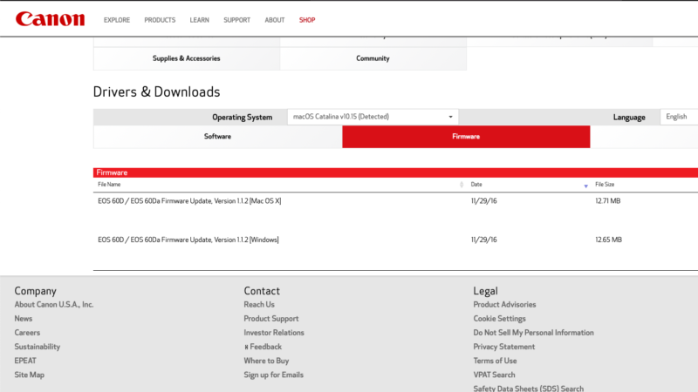The height and width of the screenshot is (392, 698).
Task: Switch to the Software tab
Action: pyautogui.click(x=217, y=137)
